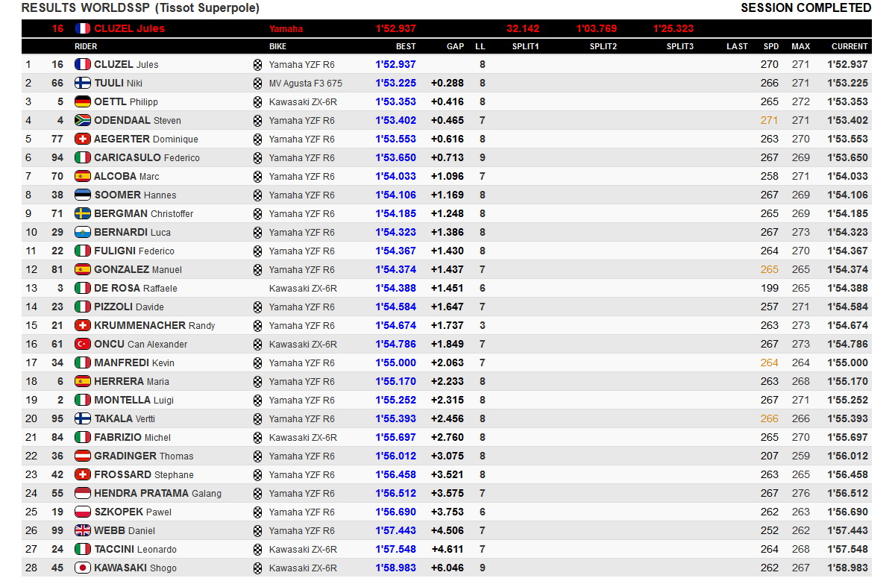895x584 pixels.
Task: Click the checkered flag icon in OETTL Philipp's row
Action: [x=258, y=101]
